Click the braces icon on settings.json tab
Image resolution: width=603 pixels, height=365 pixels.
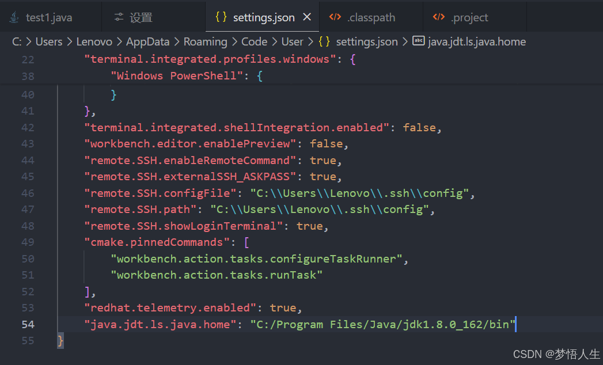tap(221, 17)
